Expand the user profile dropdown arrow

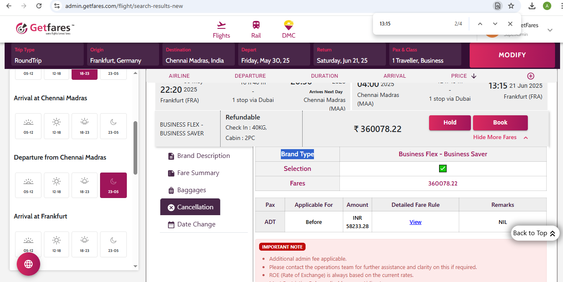(x=550, y=30)
